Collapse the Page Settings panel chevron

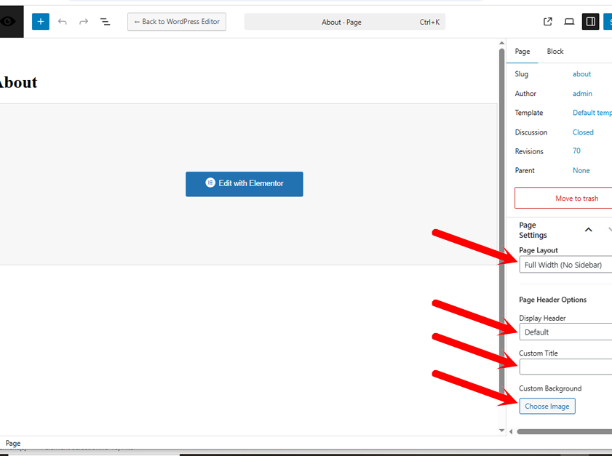(588, 230)
